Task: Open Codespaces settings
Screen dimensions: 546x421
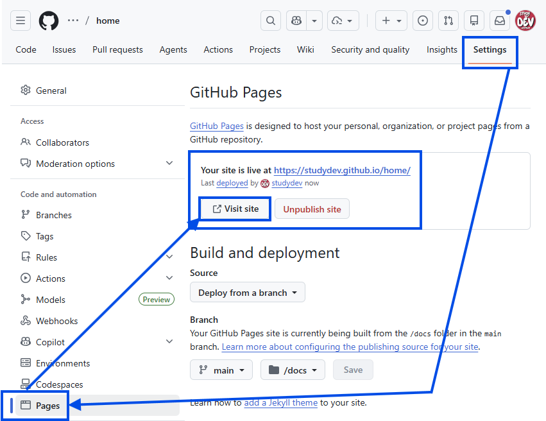Action: pyautogui.click(x=59, y=384)
